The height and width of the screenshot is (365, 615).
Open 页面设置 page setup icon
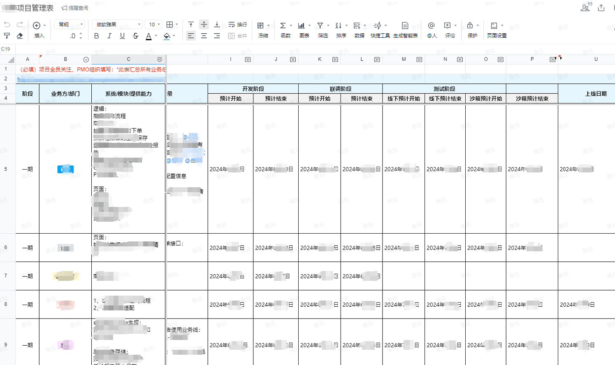494,25
